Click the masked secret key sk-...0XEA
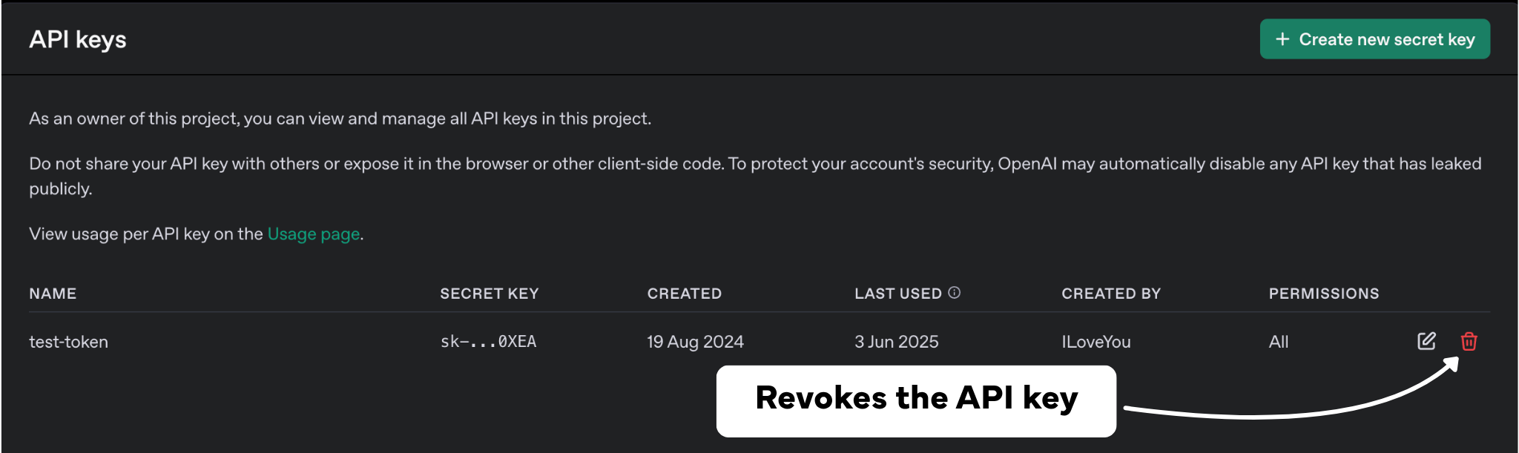The image size is (1519, 453). coord(488,342)
